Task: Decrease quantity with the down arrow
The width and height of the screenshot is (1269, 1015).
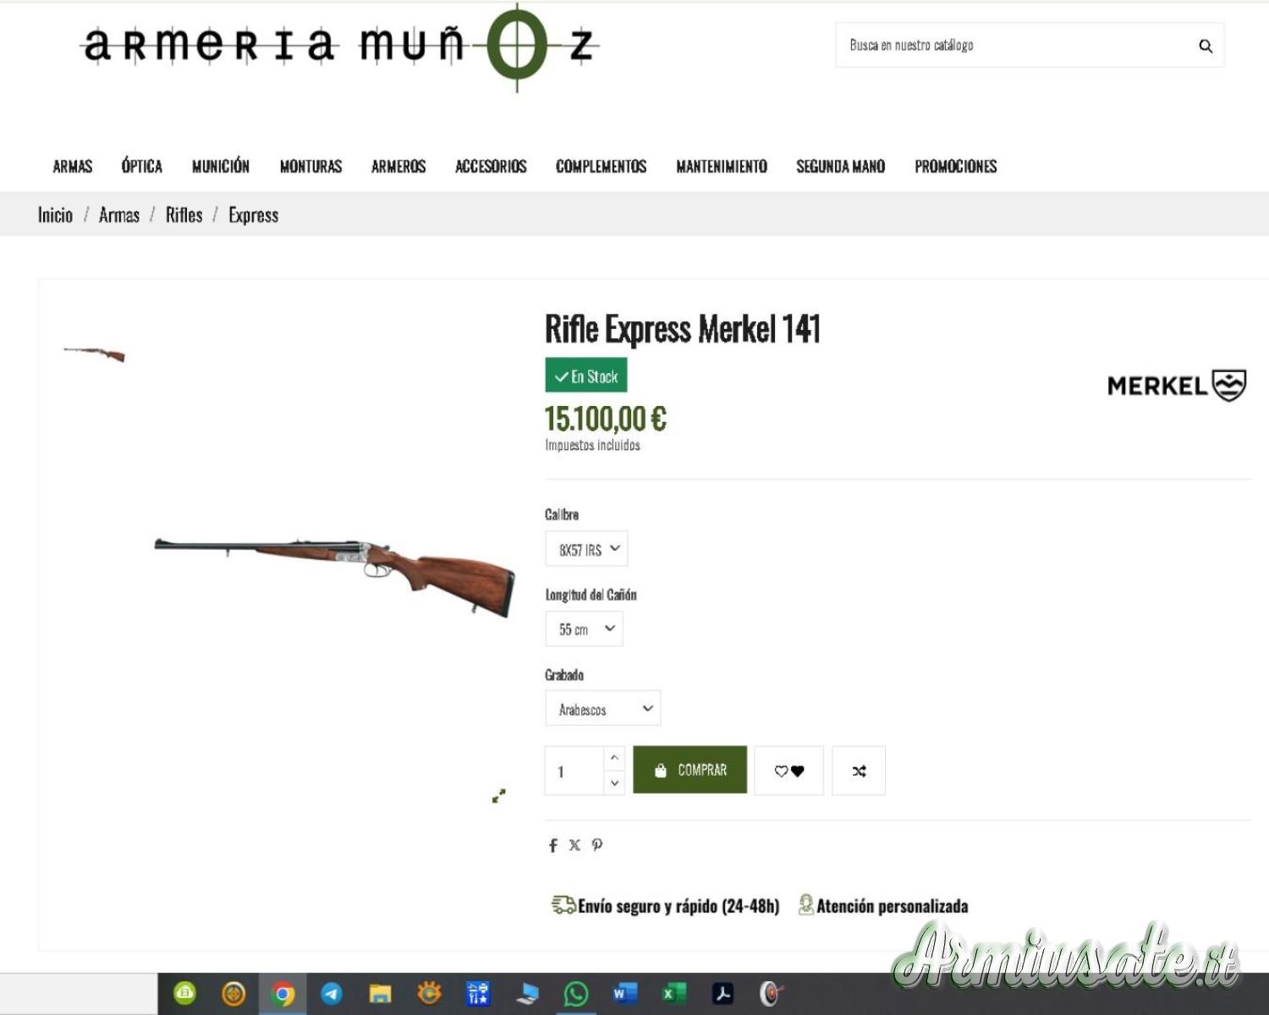Action: click(x=615, y=783)
